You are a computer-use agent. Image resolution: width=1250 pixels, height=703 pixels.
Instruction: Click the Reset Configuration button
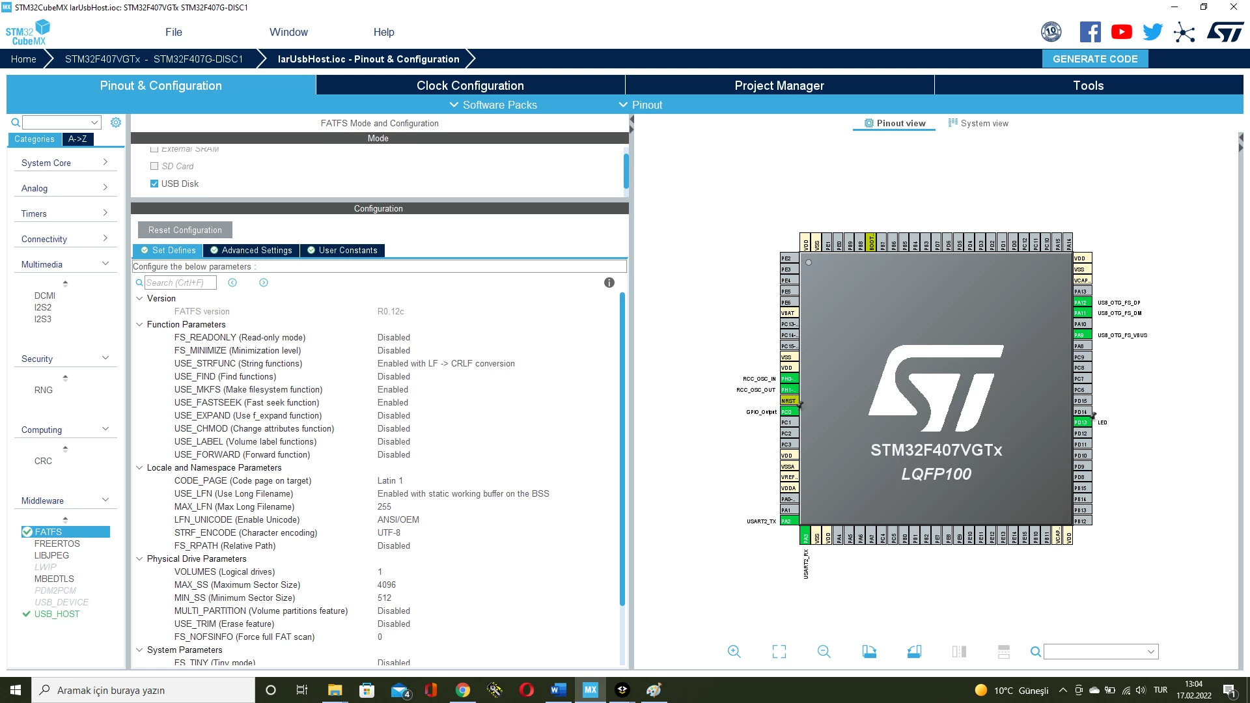coord(185,230)
